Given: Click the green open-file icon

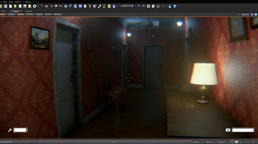Looking at the screenshot, I should pos(15,6).
